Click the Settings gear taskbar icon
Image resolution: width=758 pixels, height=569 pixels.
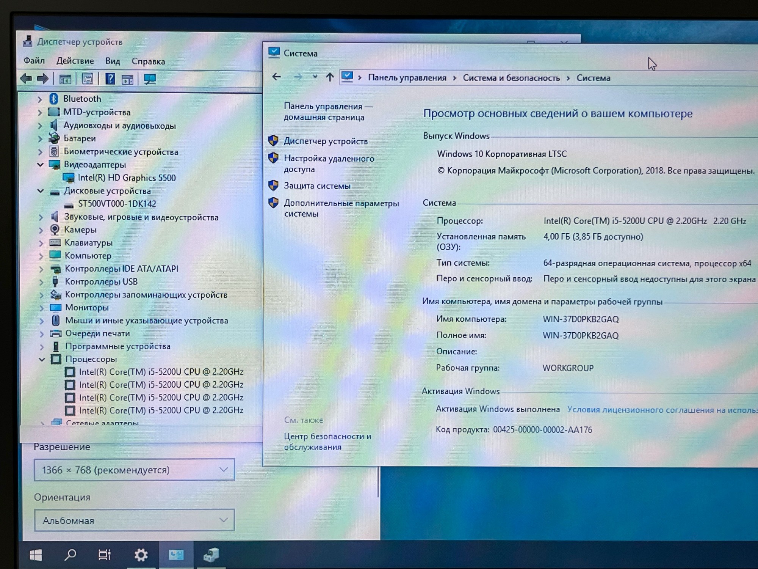tap(141, 555)
